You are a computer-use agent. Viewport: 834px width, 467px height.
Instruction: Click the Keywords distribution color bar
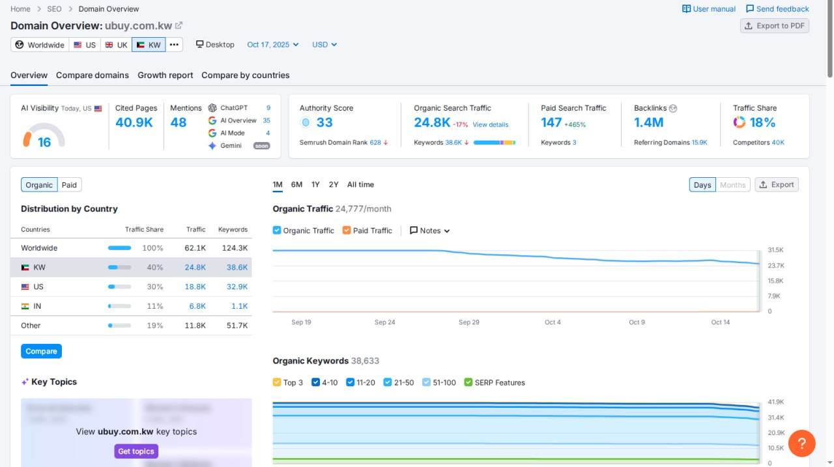click(495, 143)
